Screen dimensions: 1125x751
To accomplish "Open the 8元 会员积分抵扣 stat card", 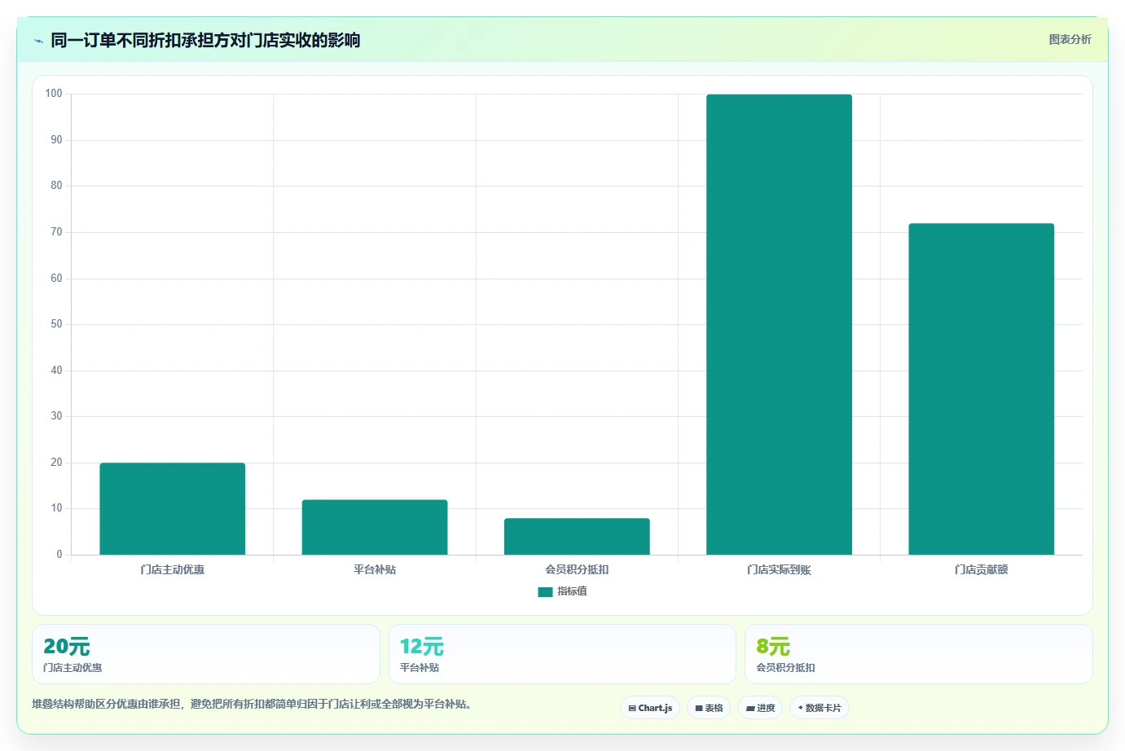I will click(x=919, y=654).
